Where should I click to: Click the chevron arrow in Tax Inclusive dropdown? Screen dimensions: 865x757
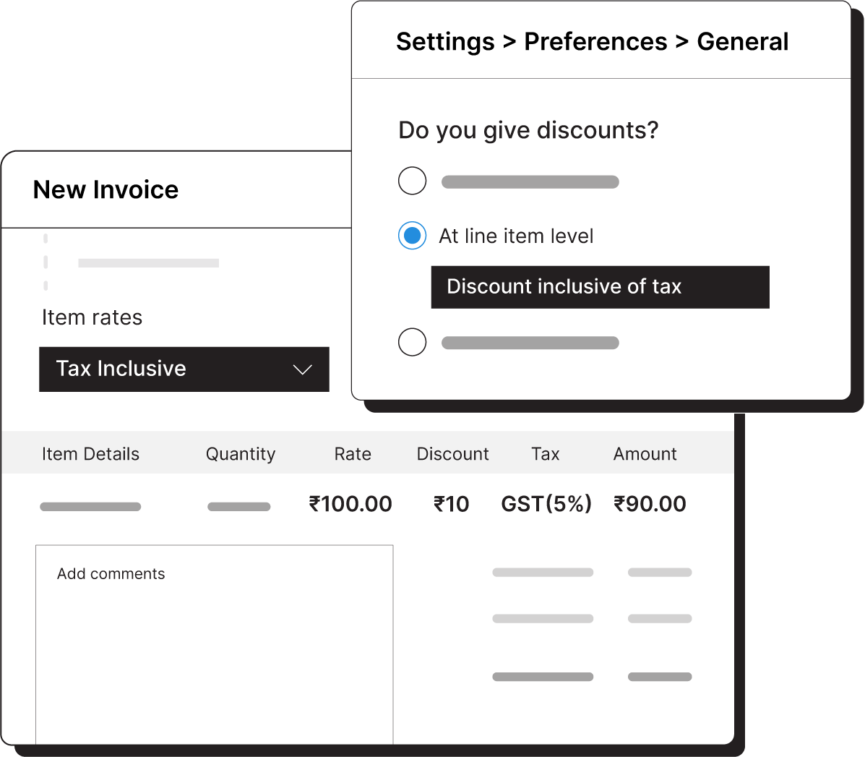tap(302, 369)
